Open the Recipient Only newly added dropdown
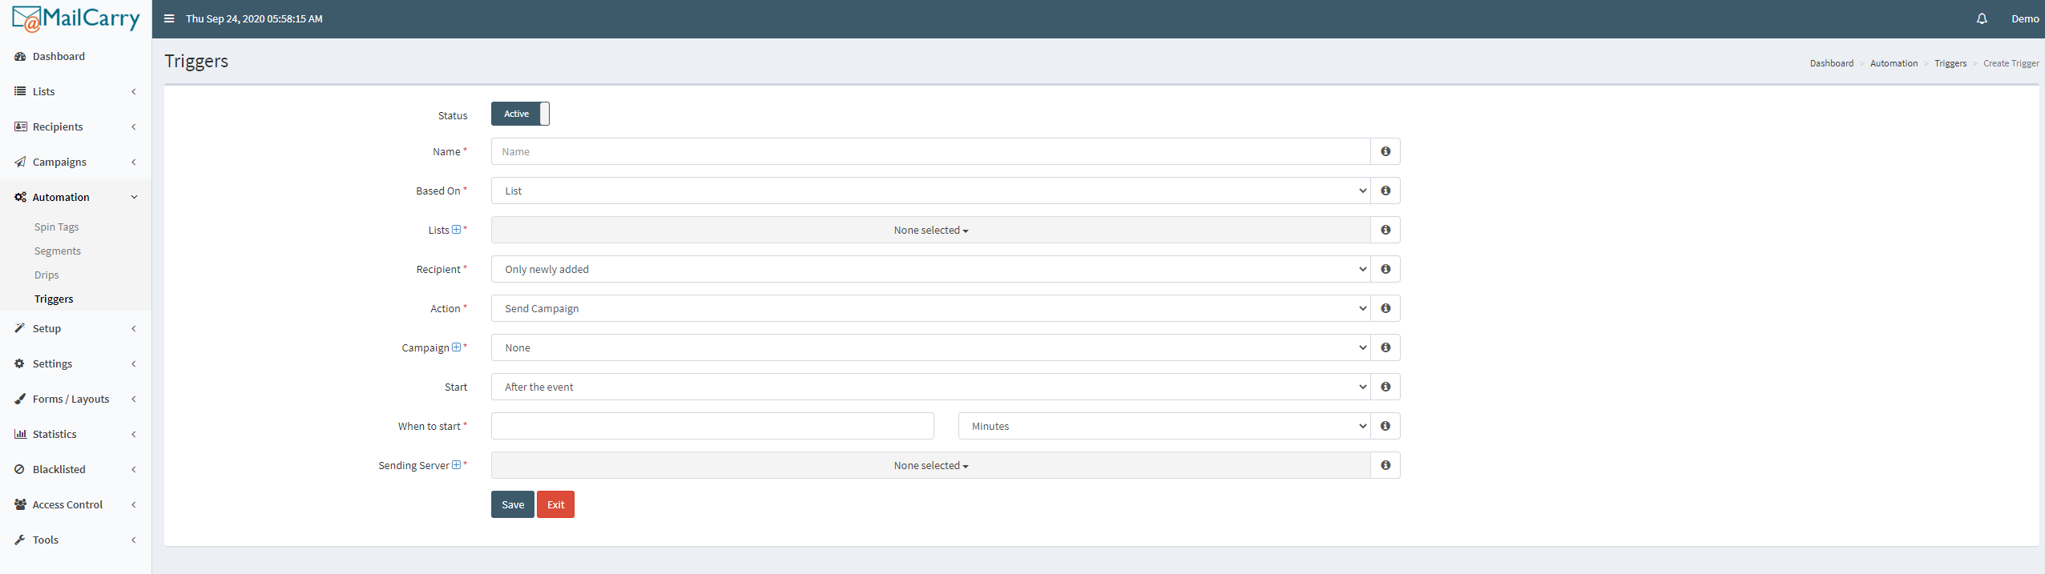Image resolution: width=2045 pixels, height=574 pixels. [x=931, y=269]
